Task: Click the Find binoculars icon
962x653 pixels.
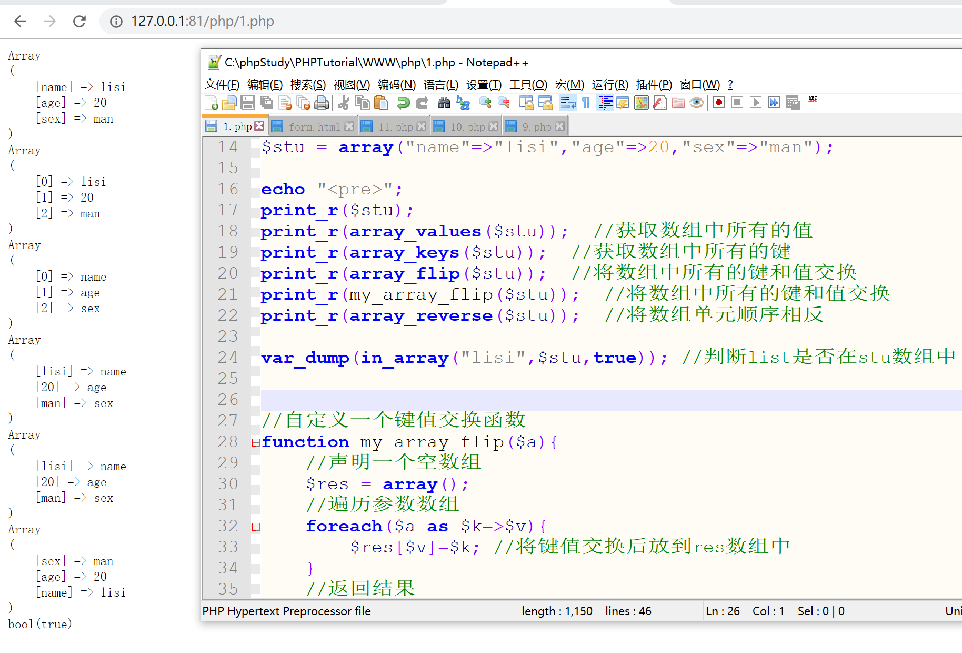Action: click(x=444, y=103)
